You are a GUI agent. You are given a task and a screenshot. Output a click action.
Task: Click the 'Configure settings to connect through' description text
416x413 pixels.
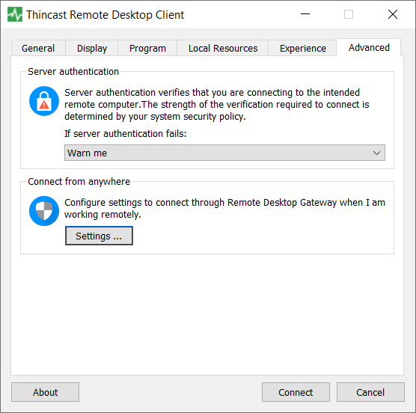[224, 209]
